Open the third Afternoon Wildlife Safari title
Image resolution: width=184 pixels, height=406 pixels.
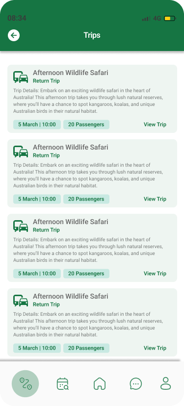click(71, 222)
